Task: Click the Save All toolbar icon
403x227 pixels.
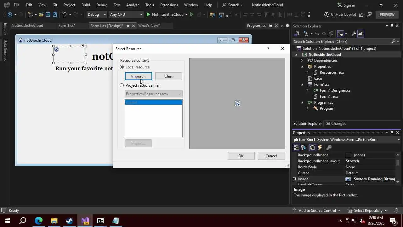Action: (55, 15)
